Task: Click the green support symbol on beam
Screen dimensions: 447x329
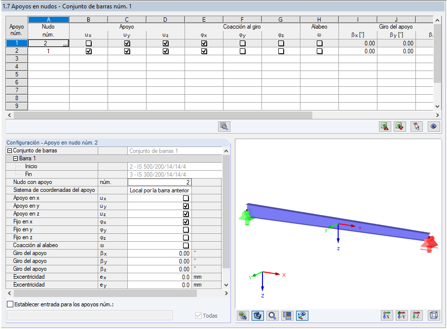Action: point(246,217)
